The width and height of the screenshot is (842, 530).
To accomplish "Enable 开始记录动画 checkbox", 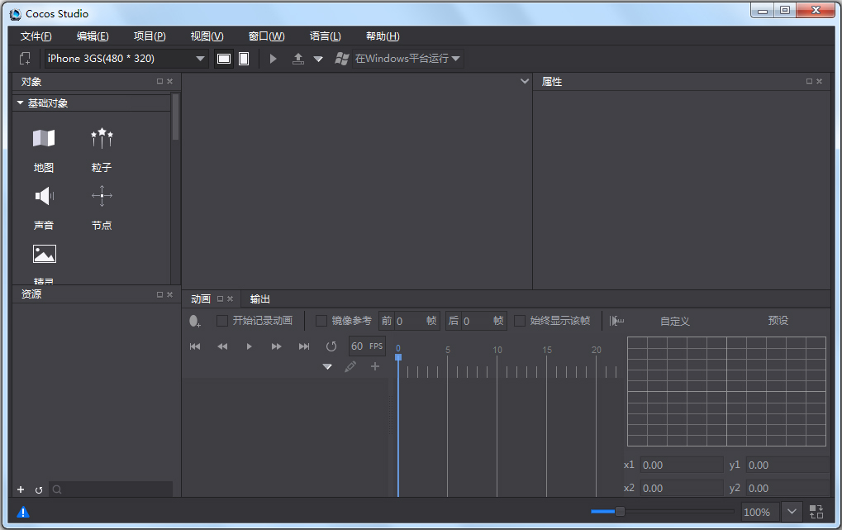I will (222, 321).
